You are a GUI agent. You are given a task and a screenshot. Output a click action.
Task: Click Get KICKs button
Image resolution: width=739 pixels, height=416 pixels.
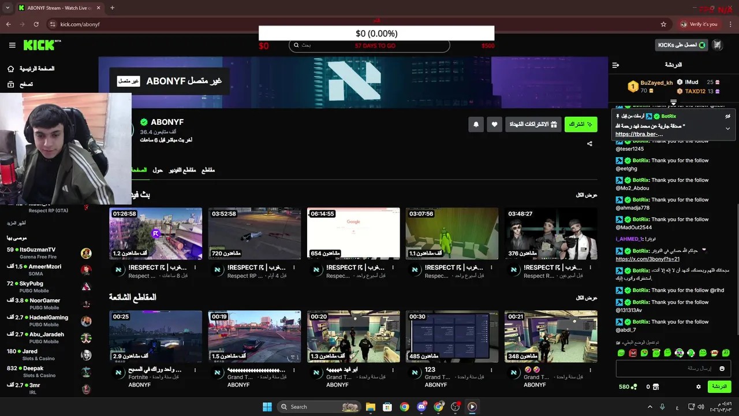pos(682,45)
